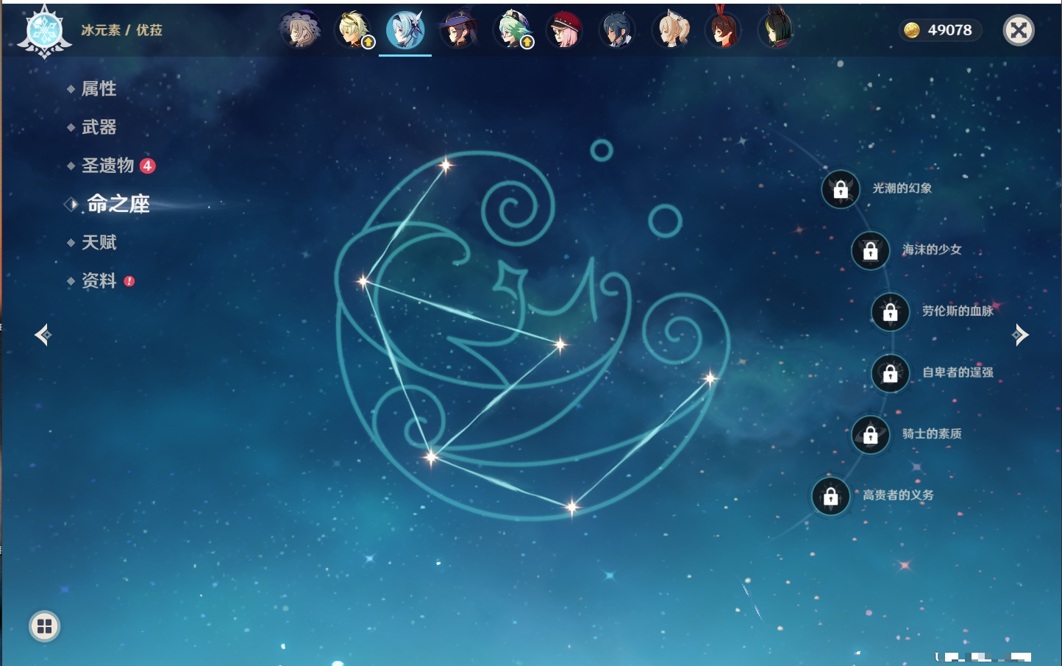Click the 自卑者的逞强 constellation label
Image resolution: width=1062 pixels, height=666 pixels.
[x=958, y=372]
